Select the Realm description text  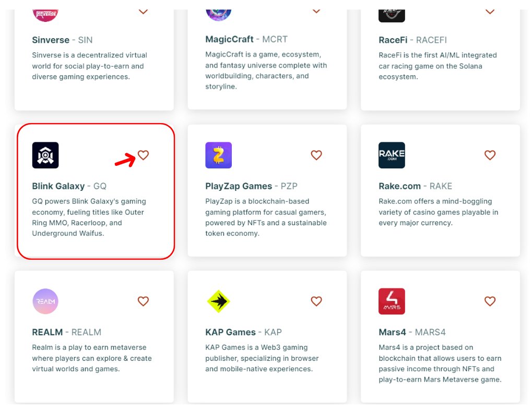91,358
